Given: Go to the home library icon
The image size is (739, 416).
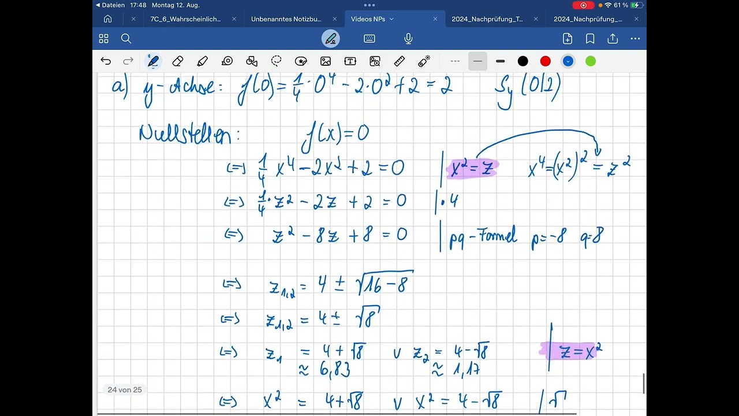Looking at the screenshot, I should click(x=107, y=19).
